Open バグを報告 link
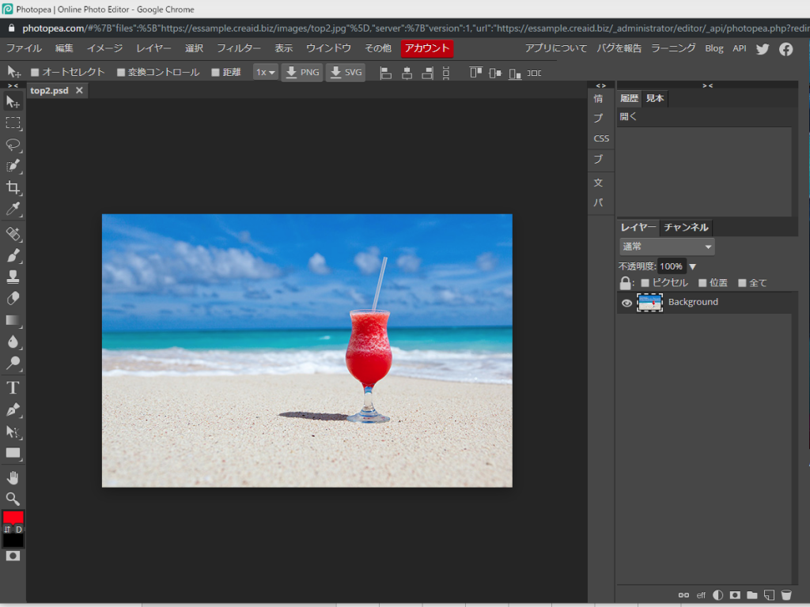The image size is (810, 607). 619,48
